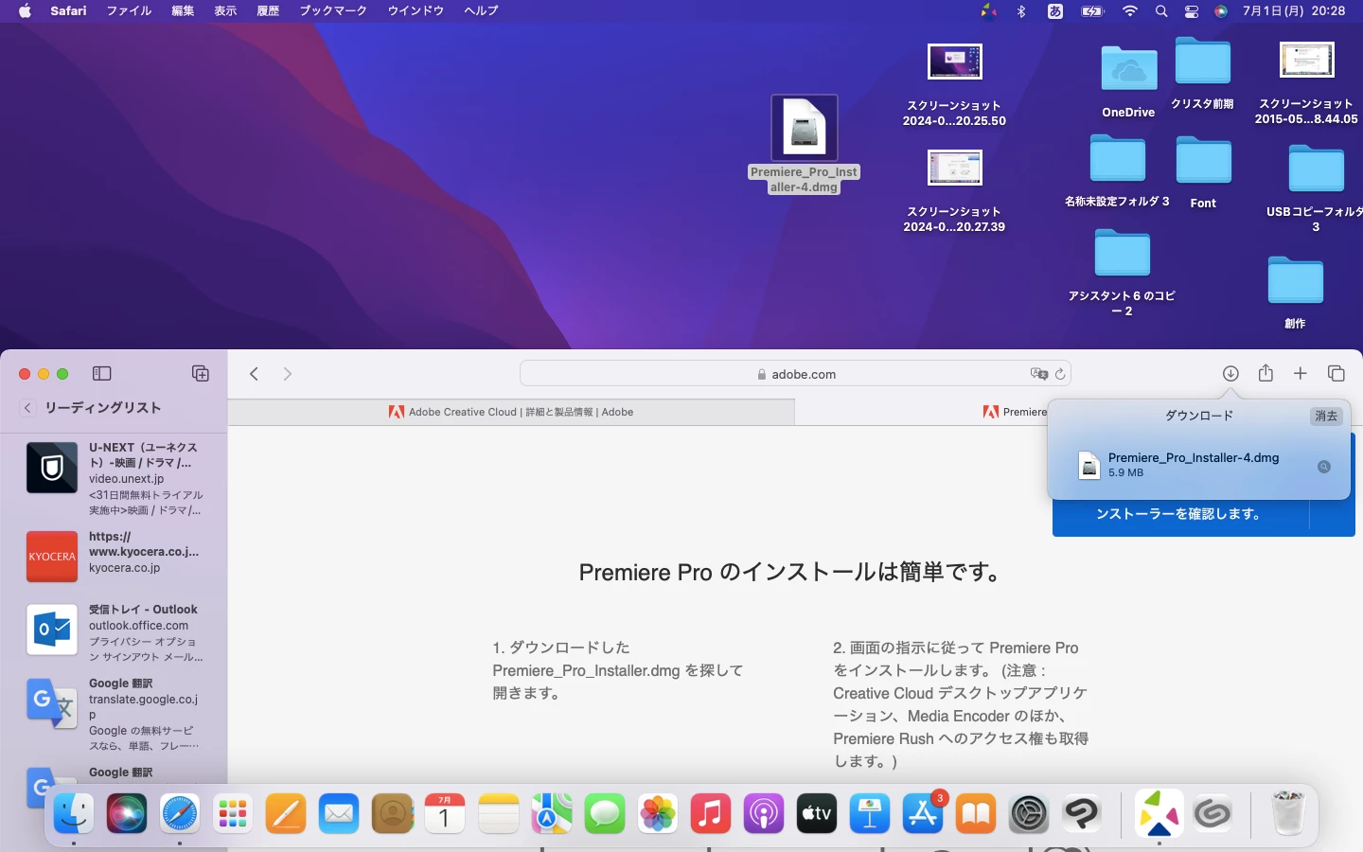Switch to the Premiere tab
This screenshot has height=852, width=1363.
point(1015,412)
